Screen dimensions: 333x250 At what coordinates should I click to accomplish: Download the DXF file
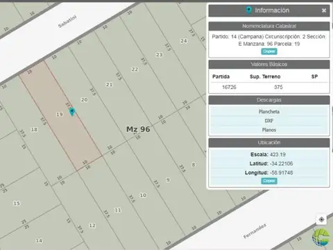pos(269,121)
